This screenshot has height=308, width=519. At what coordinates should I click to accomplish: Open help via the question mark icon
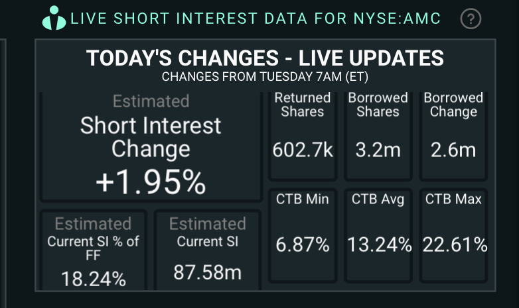pos(471,19)
